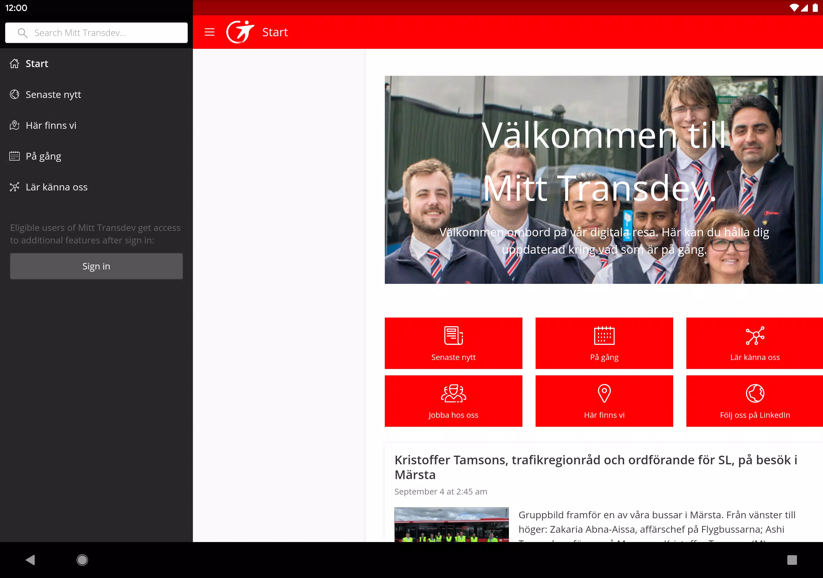Click the Wi-Fi status icon
The width and height of the screenshot is (823, 578).
tap(794, 8)
